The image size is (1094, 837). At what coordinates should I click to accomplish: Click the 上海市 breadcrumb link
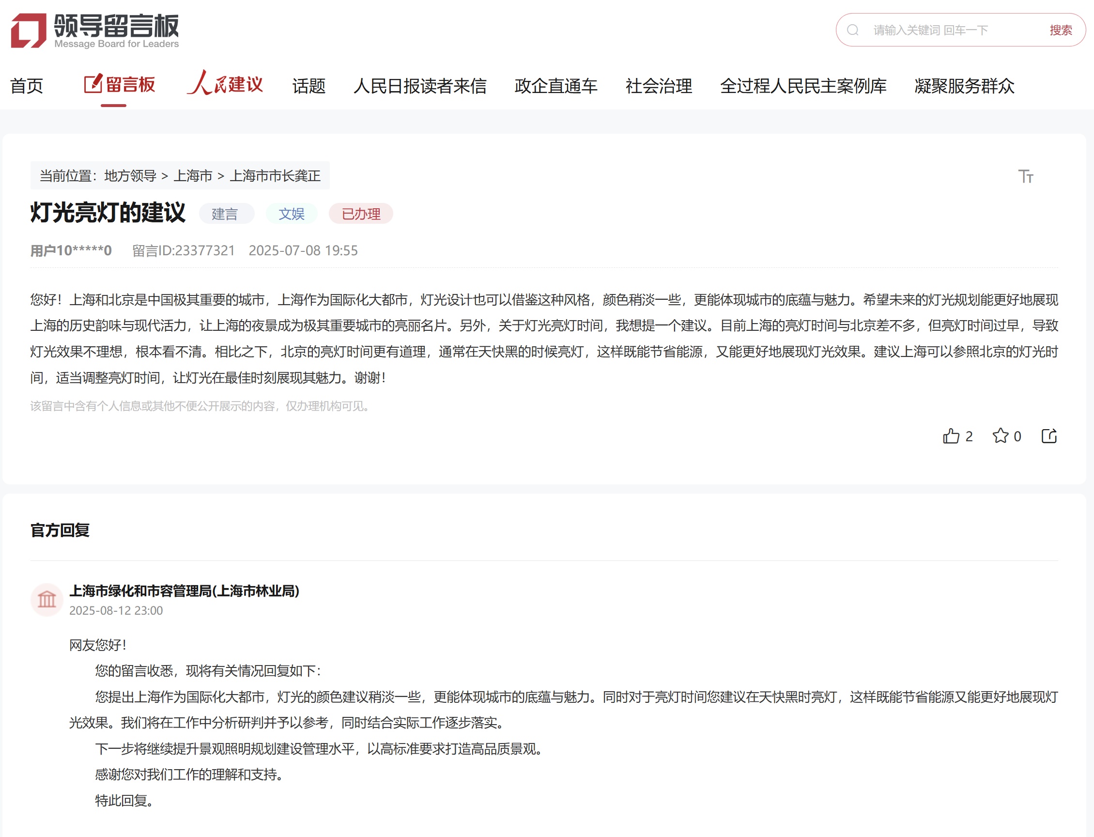193,176
